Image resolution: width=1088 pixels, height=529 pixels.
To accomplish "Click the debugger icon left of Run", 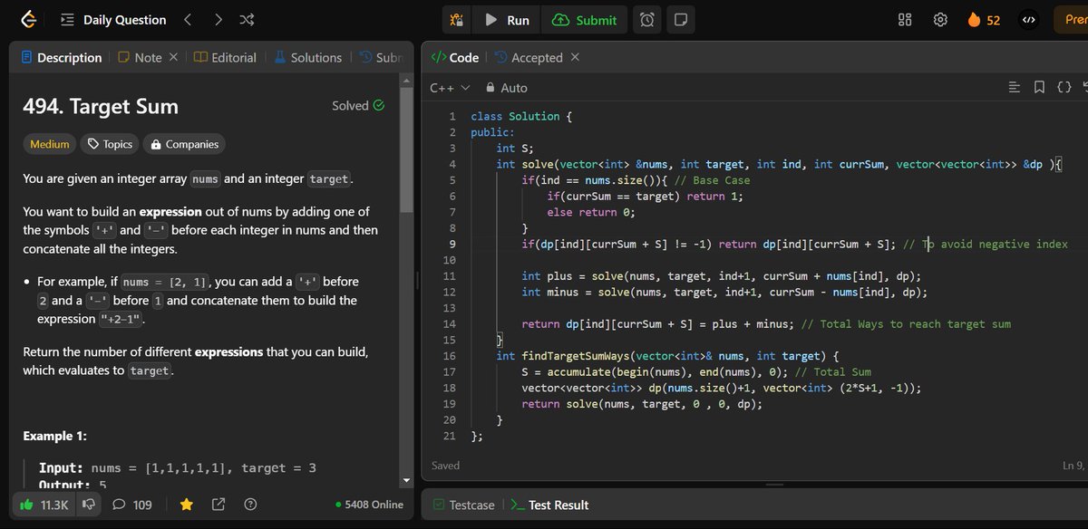I will click(456, 19).
